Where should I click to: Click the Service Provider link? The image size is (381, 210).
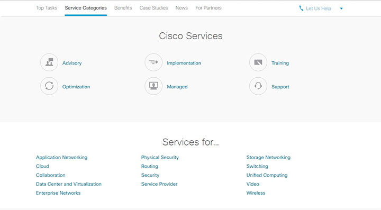point(159,184)
